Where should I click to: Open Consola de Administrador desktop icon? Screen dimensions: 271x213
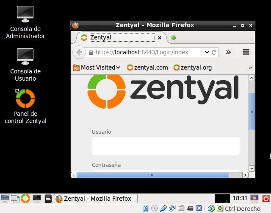click(25, 22)
